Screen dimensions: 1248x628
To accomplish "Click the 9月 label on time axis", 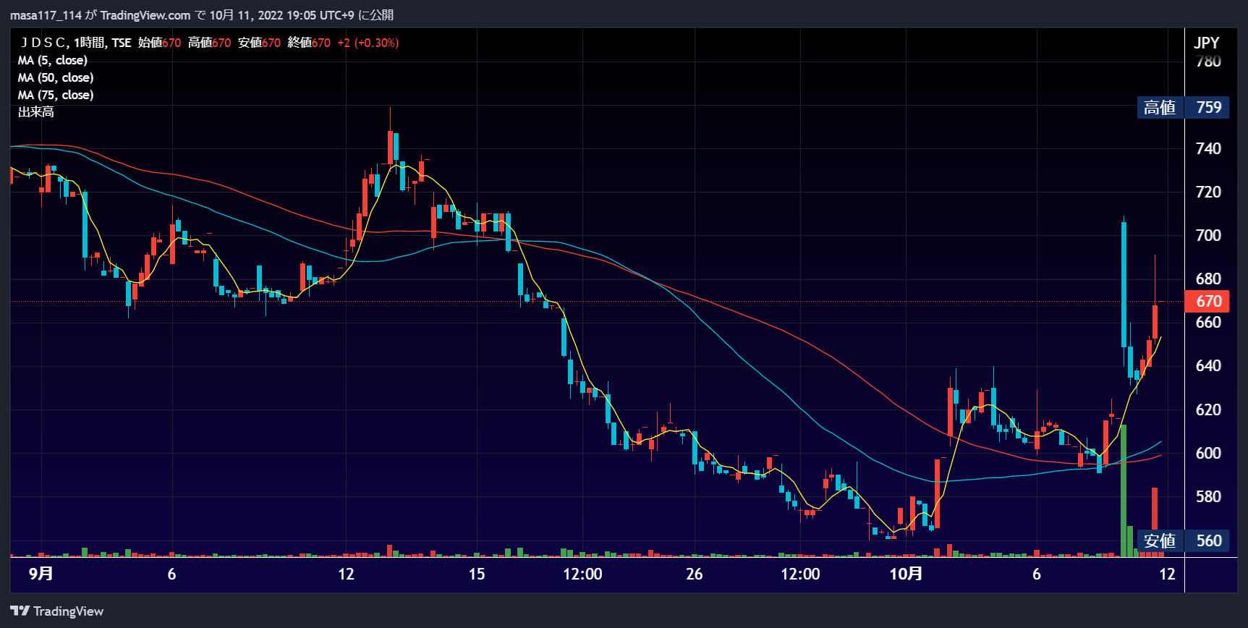I will (x=41, y=574).
